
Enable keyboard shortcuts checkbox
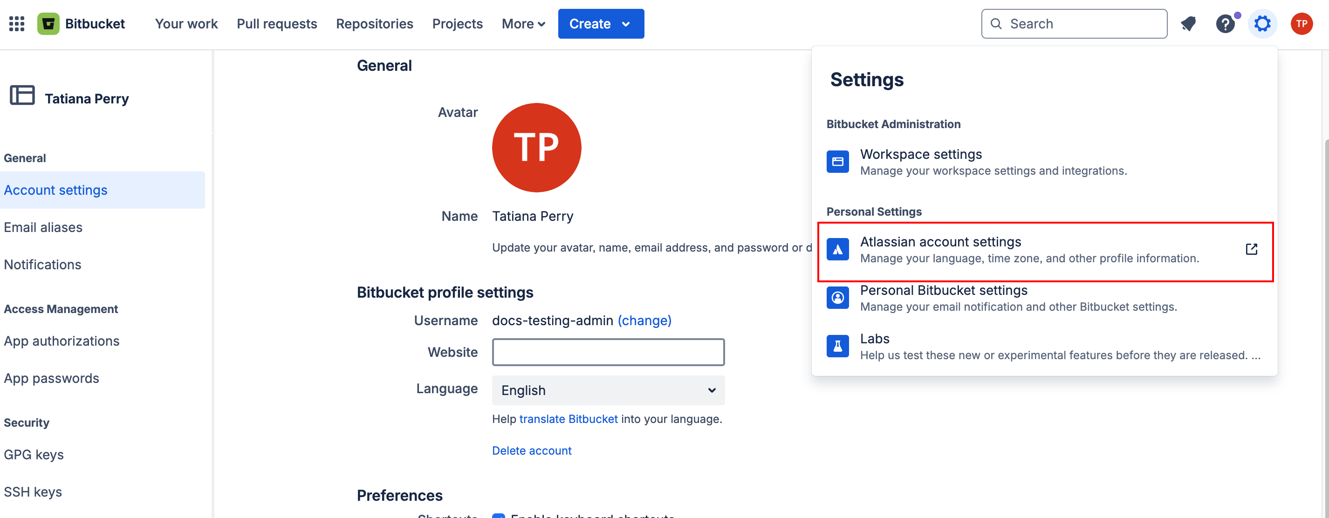pyautogui.click(x=499, y=515)
